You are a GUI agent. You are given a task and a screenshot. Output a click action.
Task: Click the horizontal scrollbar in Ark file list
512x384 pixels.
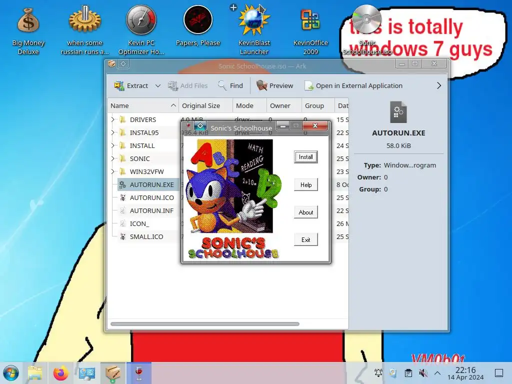point(204,324)
